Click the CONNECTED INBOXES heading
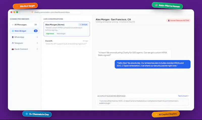 click(20, 19)
